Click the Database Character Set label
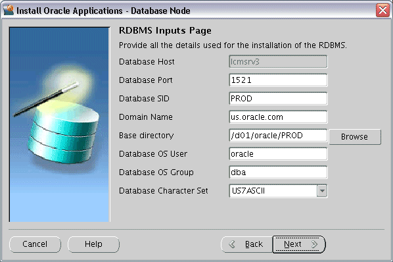 pyautogui.click(x=164, y=191)
